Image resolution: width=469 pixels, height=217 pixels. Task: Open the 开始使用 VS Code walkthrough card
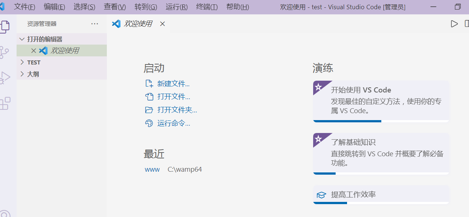381,102
